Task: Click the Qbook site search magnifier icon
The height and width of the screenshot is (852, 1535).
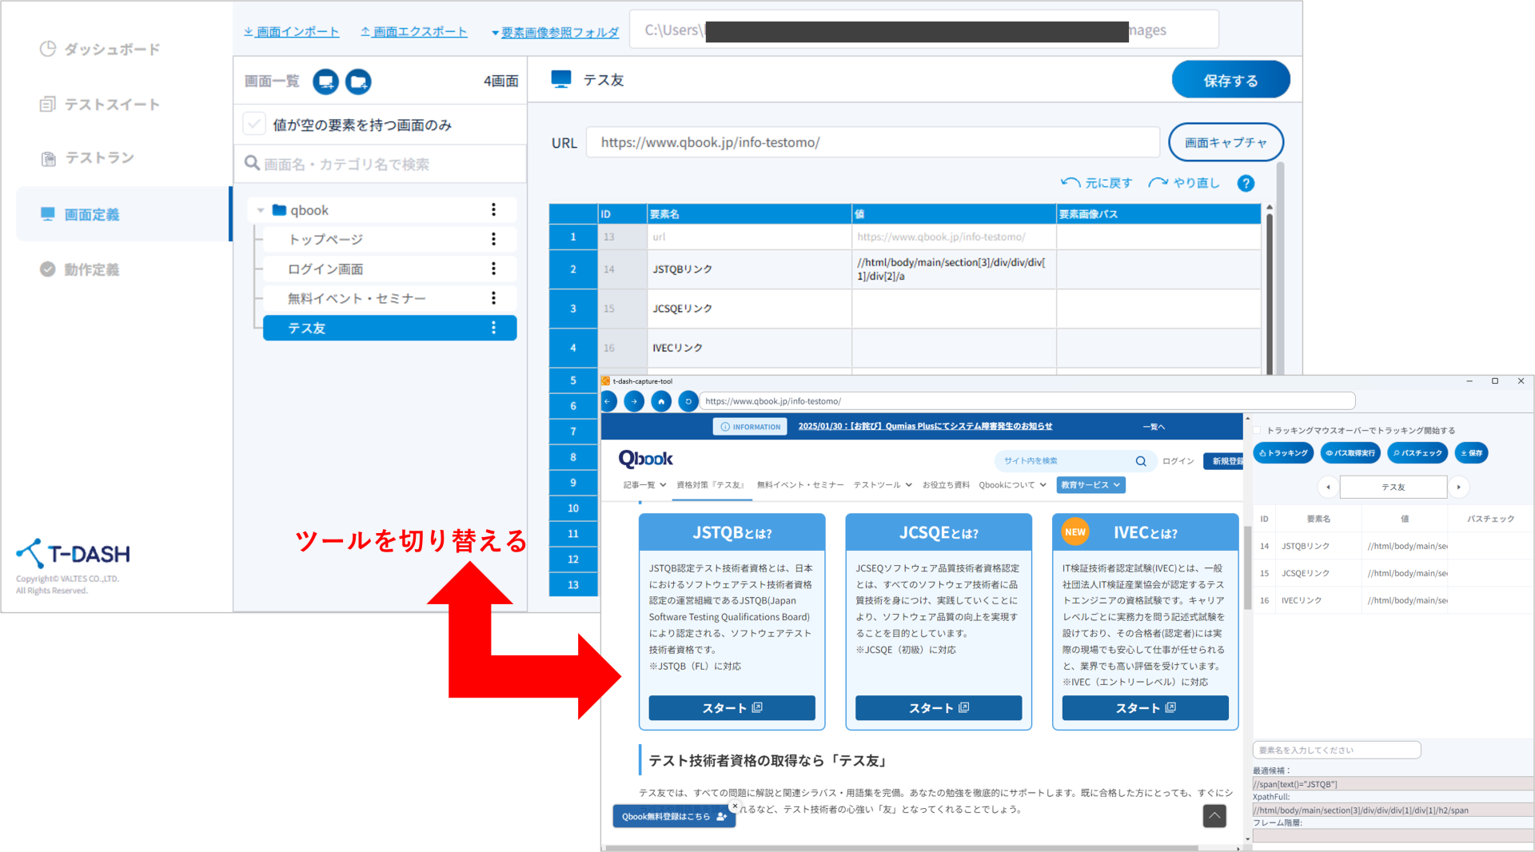Action: (1141, 461)
